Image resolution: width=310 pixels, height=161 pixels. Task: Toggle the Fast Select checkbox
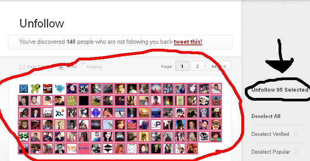pos(23,67)
